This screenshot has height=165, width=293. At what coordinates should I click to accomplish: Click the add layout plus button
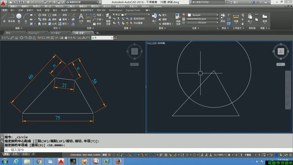coord(33,154)
